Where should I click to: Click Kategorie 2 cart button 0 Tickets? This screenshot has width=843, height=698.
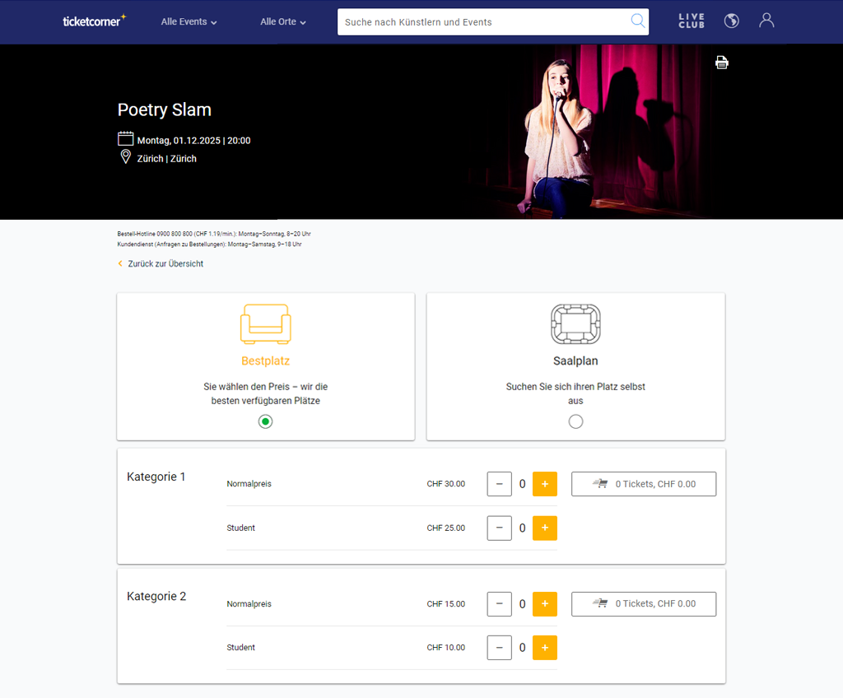click(644, 604)
